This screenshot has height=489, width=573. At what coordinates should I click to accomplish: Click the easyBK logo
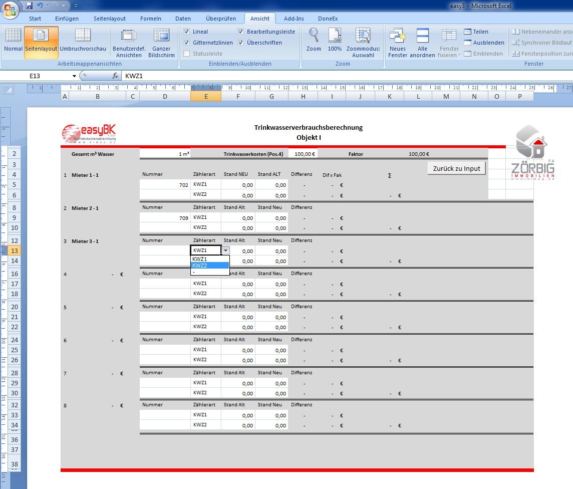89,133
